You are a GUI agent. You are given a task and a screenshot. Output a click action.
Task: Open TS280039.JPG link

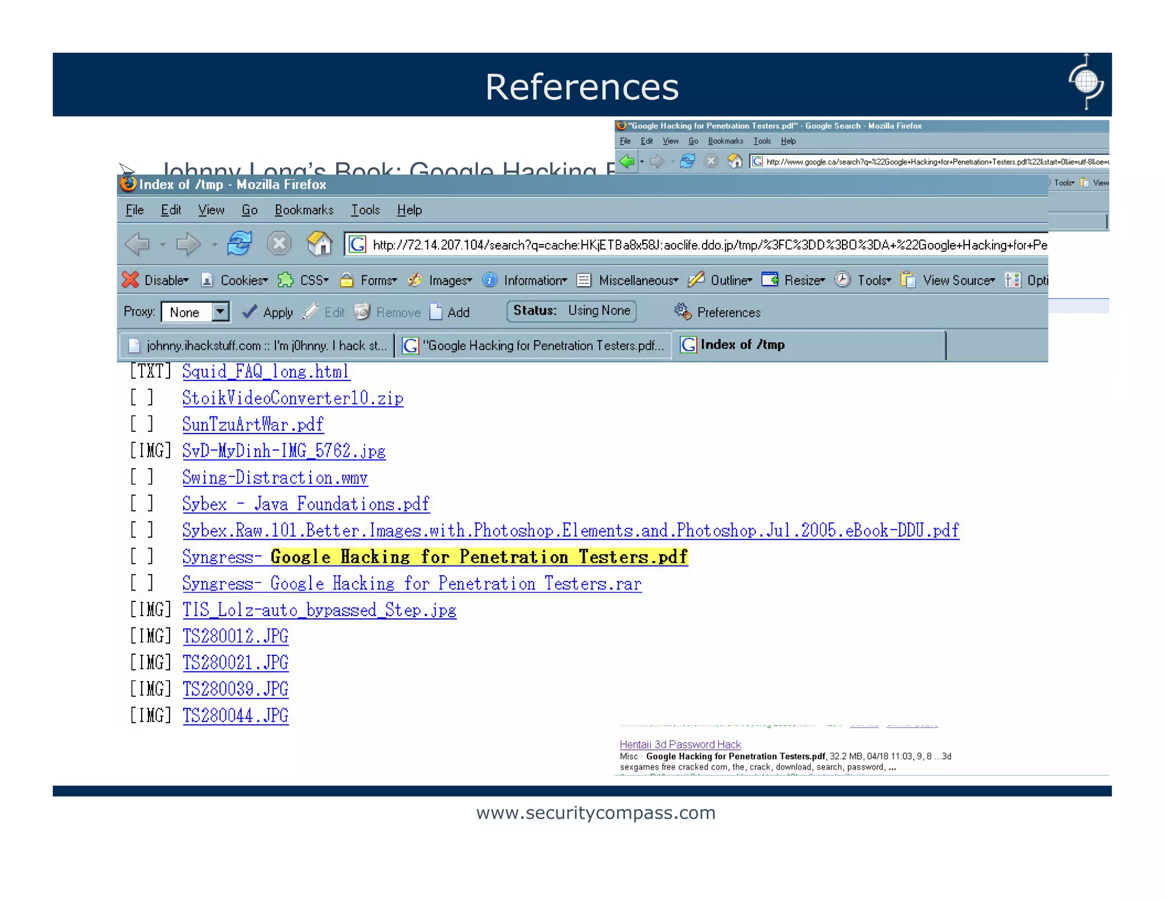coord(236,689)
